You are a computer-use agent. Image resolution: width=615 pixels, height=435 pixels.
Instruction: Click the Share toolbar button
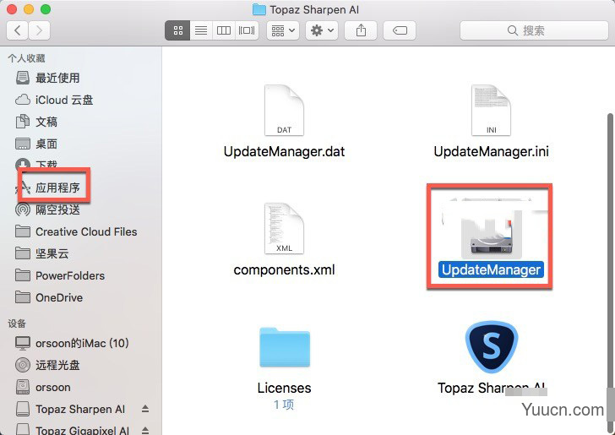coord(361,30)
